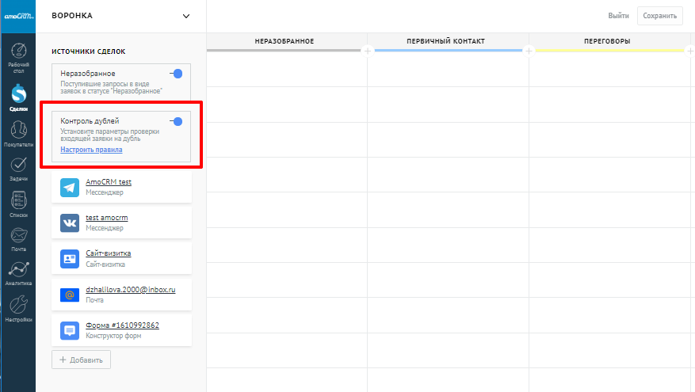The height and width of the screenshot is (392, 695).
Task: Add stage after Первичный контакт with plus
Action: pyautogui.click(x=529, y=51)
